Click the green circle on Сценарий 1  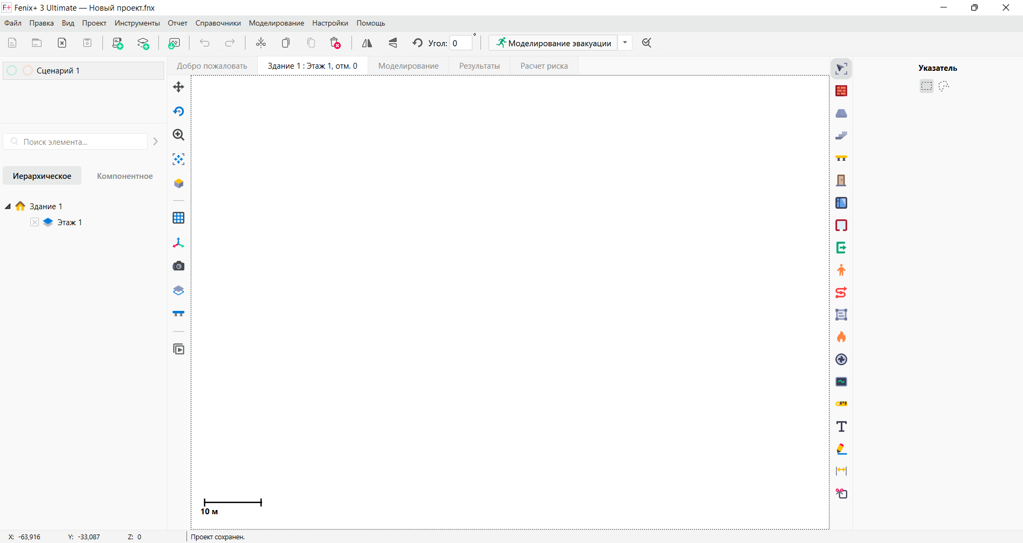(x=12, y=71)
